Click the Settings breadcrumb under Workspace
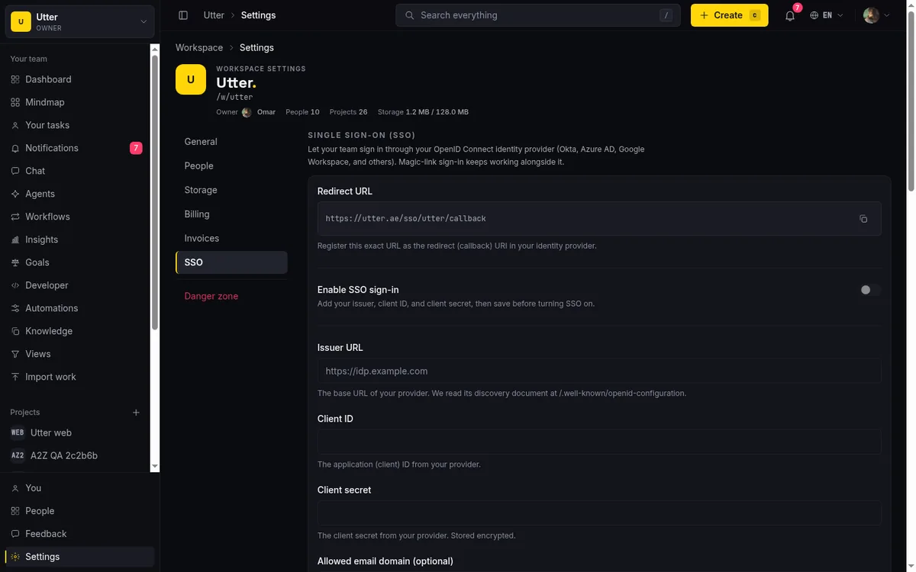Image resolution: width=916 pixels, height=572 pixels. click(256, 47)
